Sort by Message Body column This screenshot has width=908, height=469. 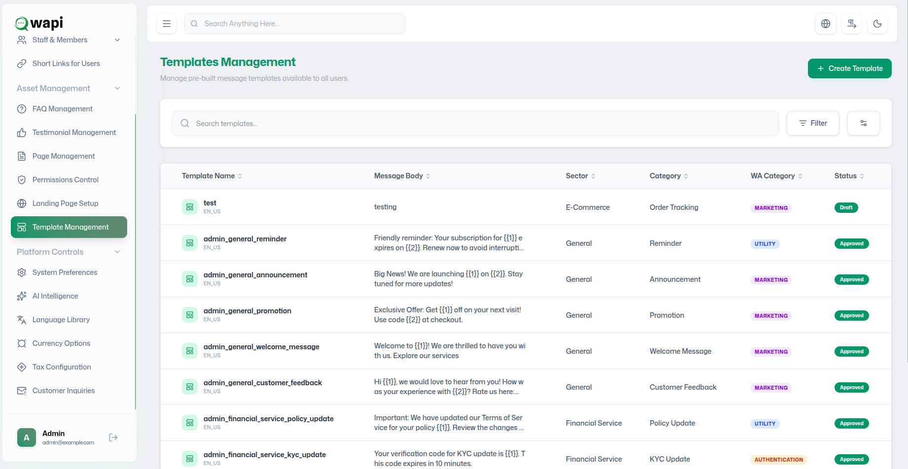coord(402,176)
